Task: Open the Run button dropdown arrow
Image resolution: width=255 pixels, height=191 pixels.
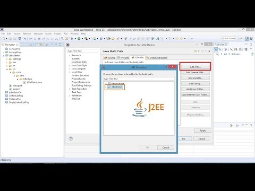Action: [x=82, y=39]
